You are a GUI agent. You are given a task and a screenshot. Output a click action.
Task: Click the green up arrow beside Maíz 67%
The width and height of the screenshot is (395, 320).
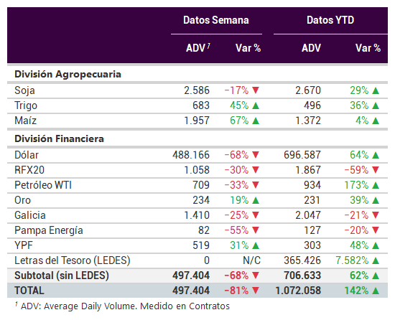pos(256,121)
